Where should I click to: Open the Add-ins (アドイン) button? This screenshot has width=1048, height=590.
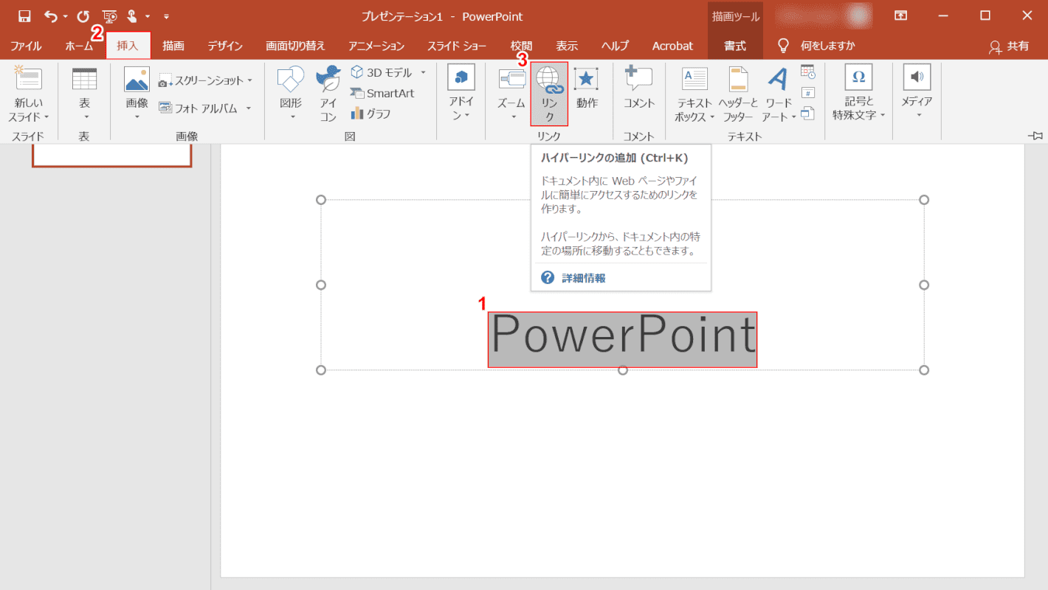(461, 94)
